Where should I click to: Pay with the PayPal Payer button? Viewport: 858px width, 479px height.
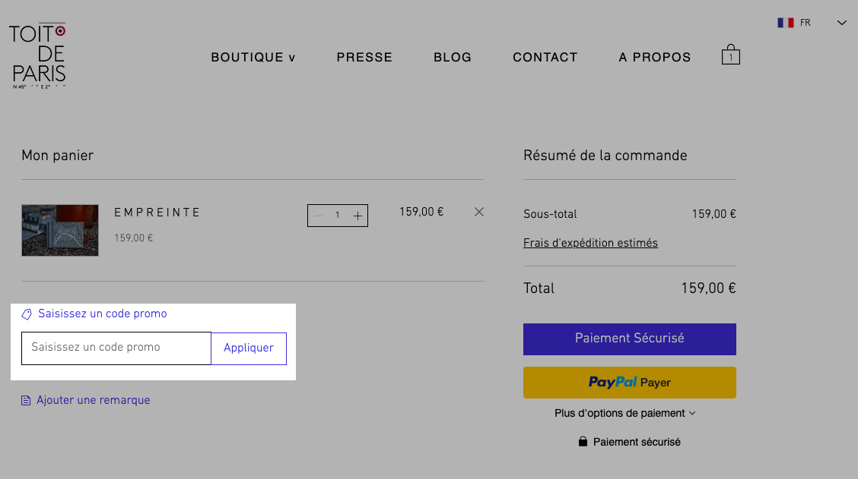click(x=629, y=383)
